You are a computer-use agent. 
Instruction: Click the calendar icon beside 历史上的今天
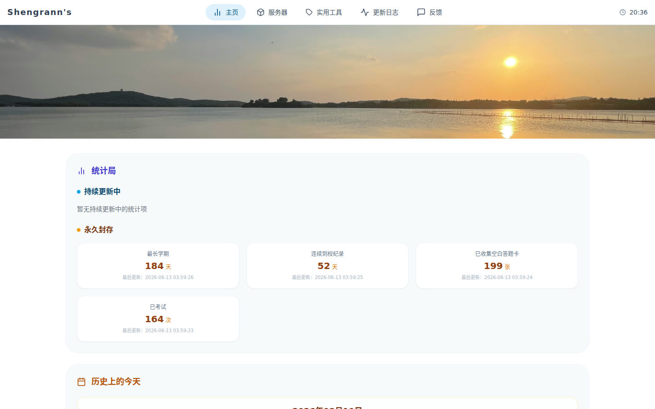81,382
